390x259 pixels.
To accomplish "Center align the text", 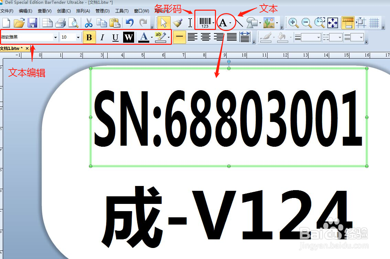I will [x=205, y=37].
